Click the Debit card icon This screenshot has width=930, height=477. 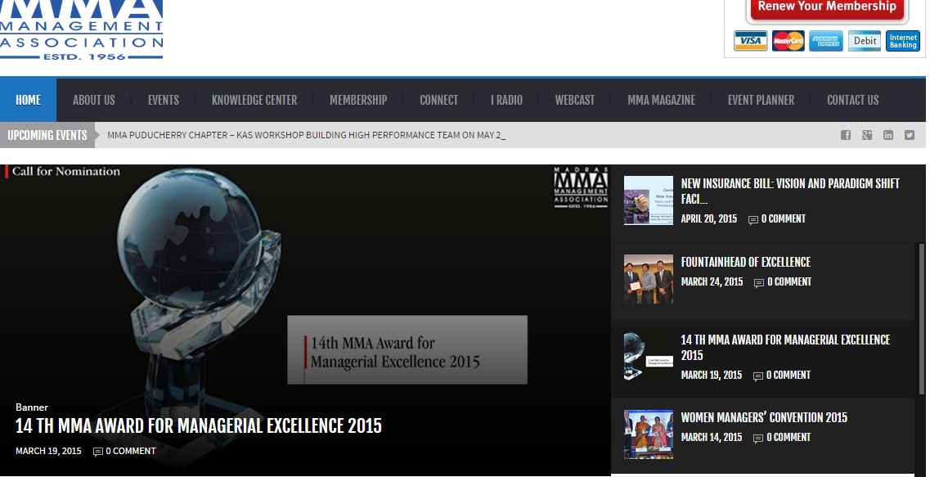click(x=865, y=41)
